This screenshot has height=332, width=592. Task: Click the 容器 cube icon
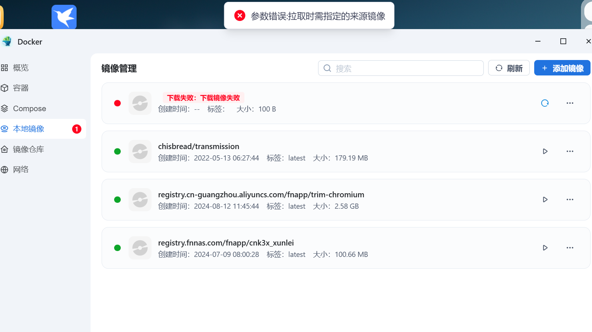[x=4, y=88]
